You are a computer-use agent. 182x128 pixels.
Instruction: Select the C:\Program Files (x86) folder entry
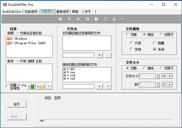[25, 43]
